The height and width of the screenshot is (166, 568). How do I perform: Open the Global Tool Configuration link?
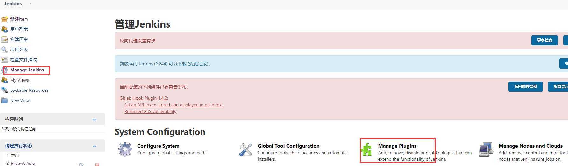[288, 146]
